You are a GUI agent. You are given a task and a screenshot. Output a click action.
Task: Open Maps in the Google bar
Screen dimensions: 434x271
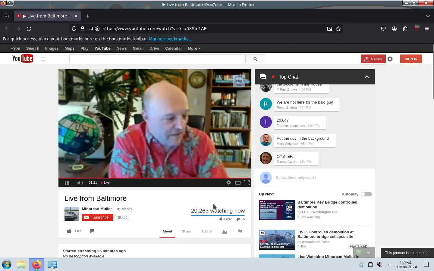[x=69, y=48]
